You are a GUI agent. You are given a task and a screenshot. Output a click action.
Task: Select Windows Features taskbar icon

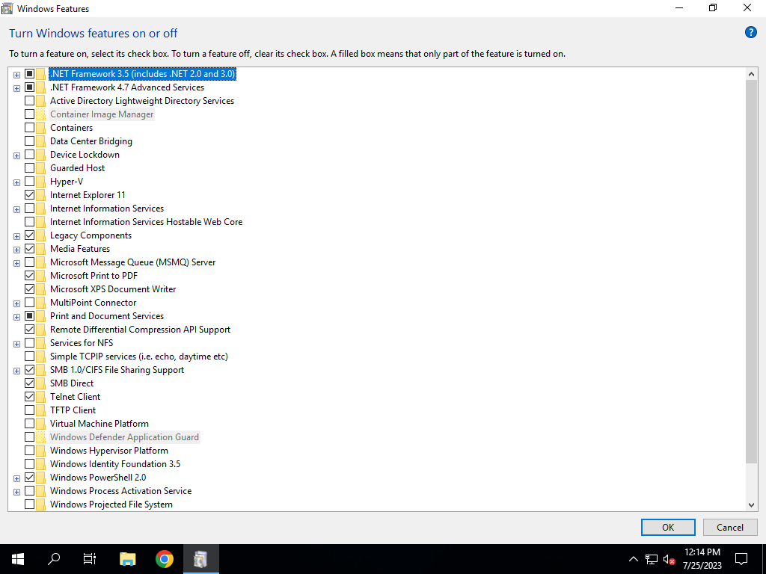(x=200, y=559)
